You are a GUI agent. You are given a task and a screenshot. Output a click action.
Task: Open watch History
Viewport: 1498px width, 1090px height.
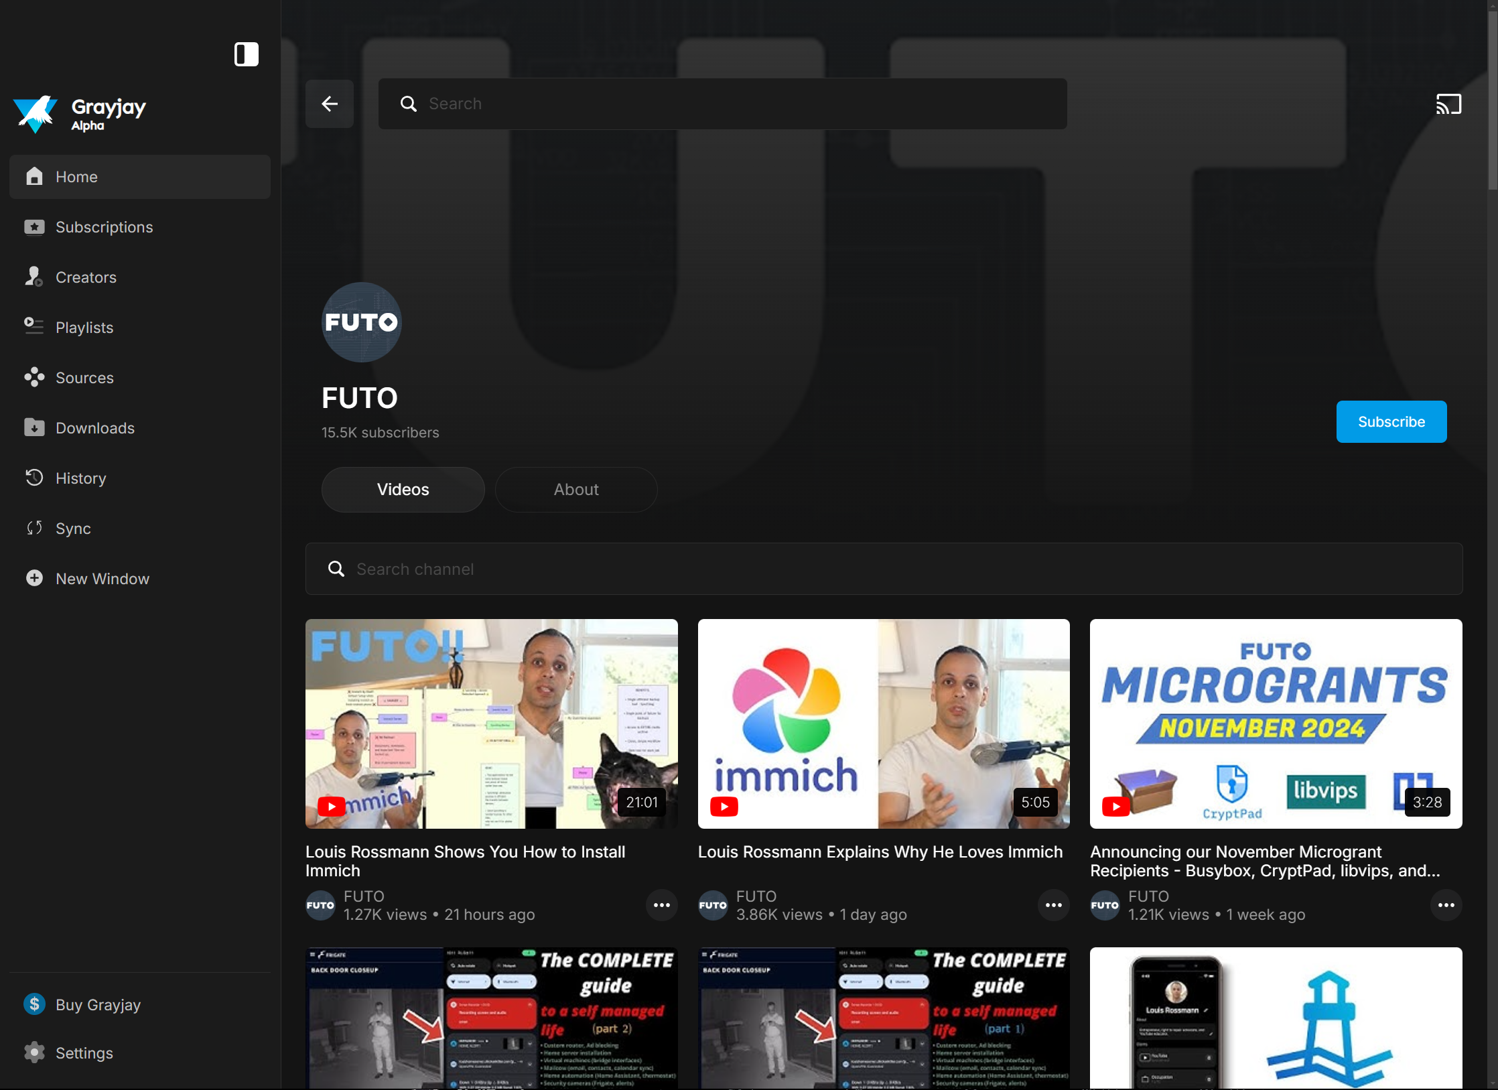[80, 478]
